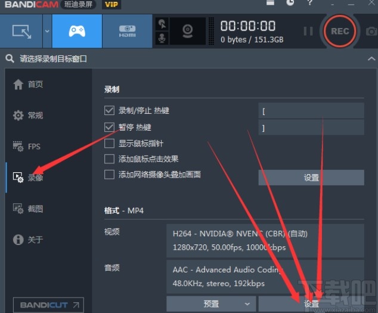Open the output folder icon
The width and height of the screenshot is (378, 313).
[270, 2]
